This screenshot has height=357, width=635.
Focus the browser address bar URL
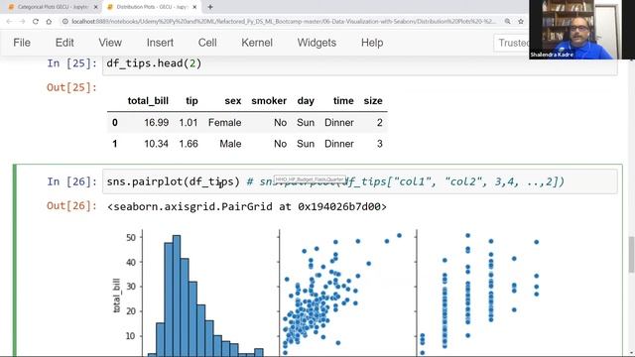283,22
